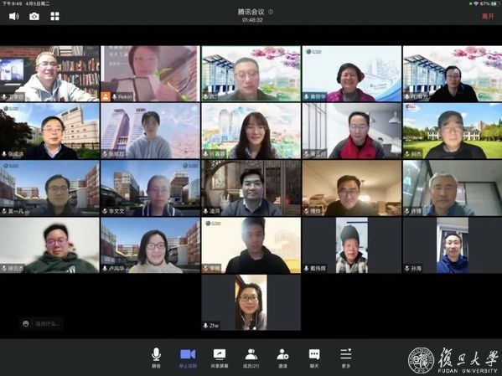This screenshot has height=376, width=502.
Task: Expand the More options menu
Action: click(346, 358)
